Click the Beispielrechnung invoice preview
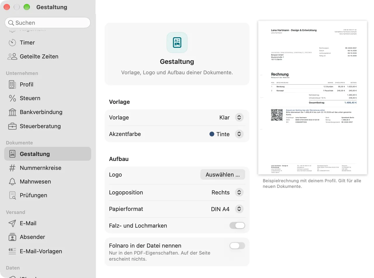 click(x=313, y=98)
